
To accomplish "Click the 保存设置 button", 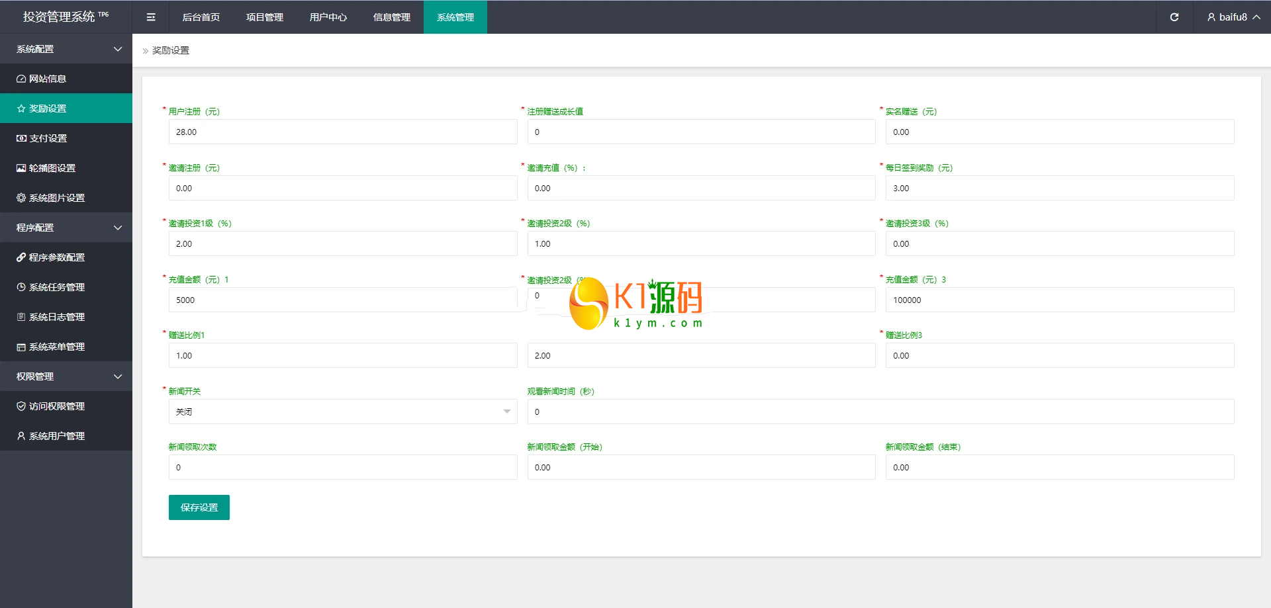I will click(199, 507).
